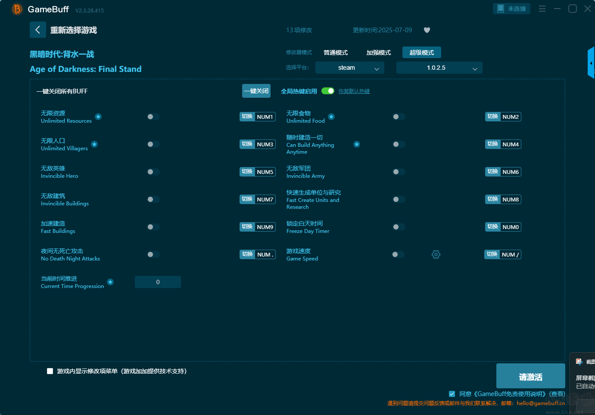The height and width of the screenshot is (415, 595).
Task: Open the disclaimer 查看 view link
Action: [558, 394]
